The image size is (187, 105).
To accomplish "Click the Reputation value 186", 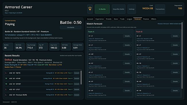I will 180,8.
